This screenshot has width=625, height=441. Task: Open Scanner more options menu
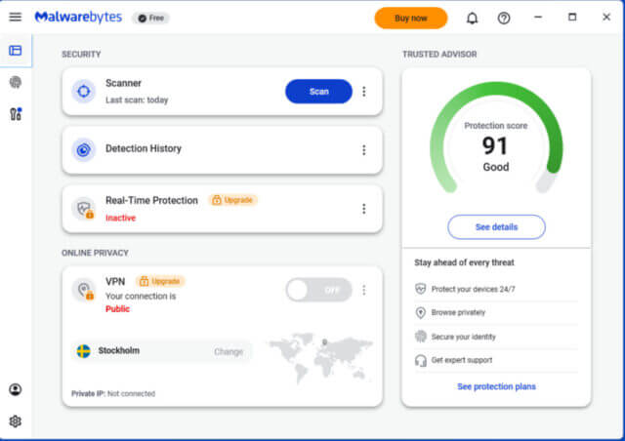364,92
